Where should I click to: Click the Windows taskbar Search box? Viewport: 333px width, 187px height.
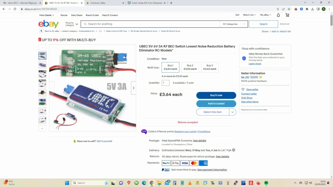coord(90,183)
